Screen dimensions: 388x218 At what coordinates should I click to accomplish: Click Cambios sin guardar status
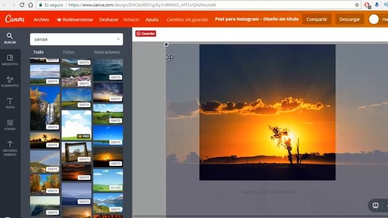point(187,19)
